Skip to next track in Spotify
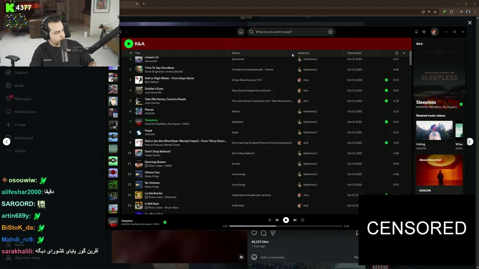479x269 pixels. (295, 220)
